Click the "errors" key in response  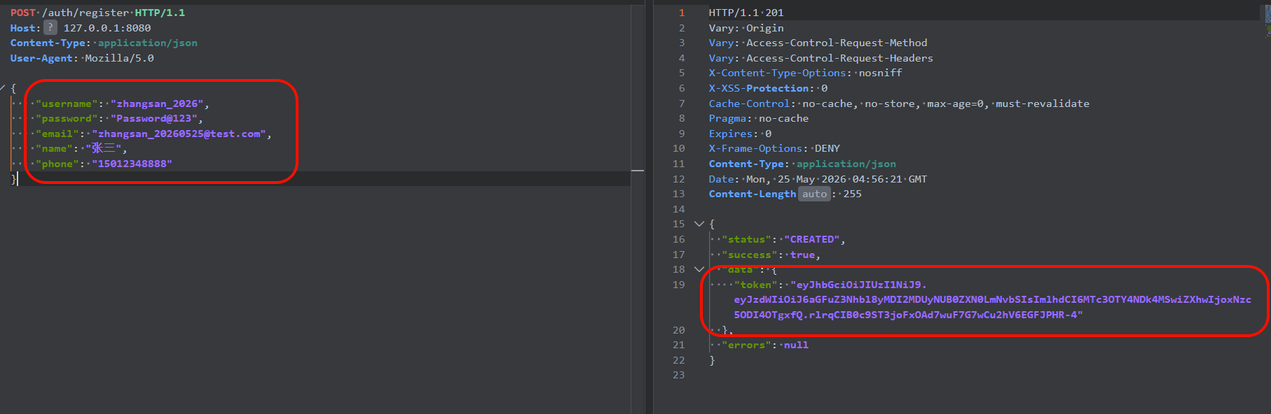tap(746, 345)
